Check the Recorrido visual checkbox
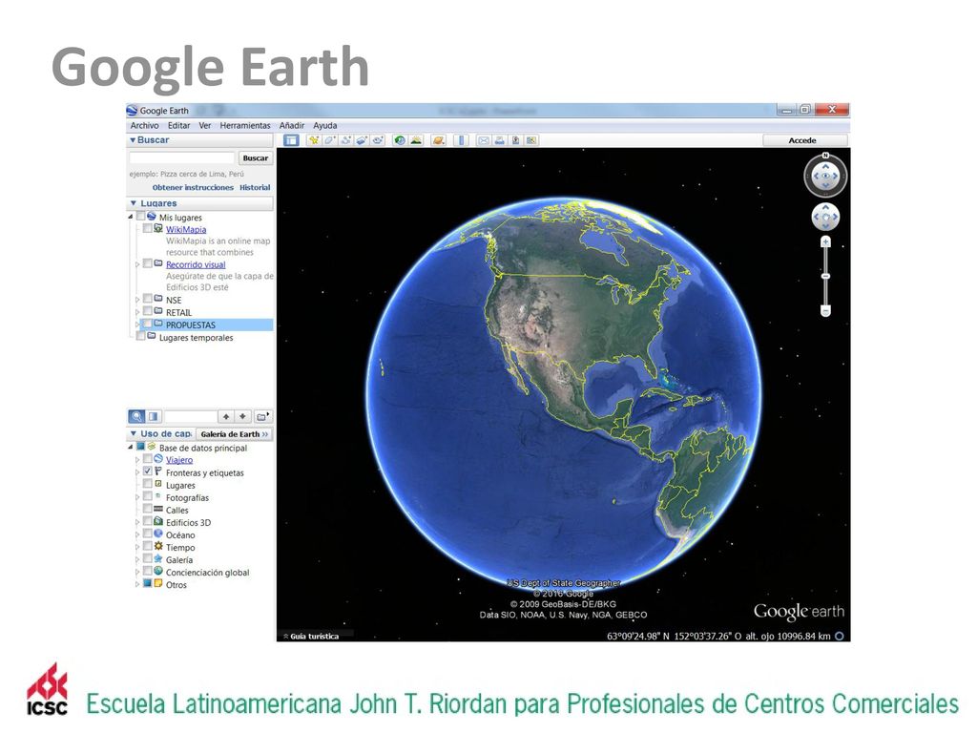Screen dimensions: 977x733 click(x=148, y=263)
